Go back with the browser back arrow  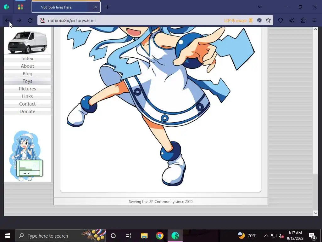point(8,20)
